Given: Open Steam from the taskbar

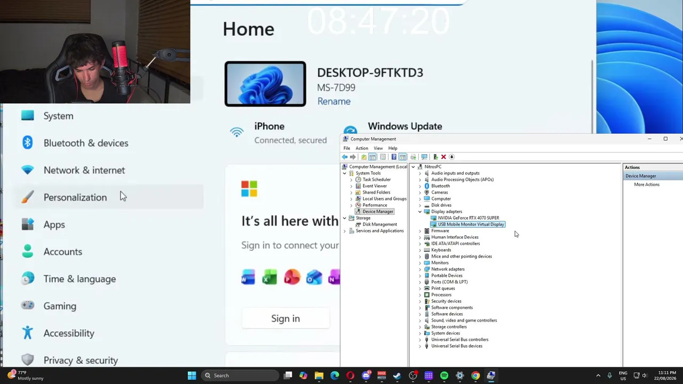Looking at the screenshot, I should (x=397, y=375).
